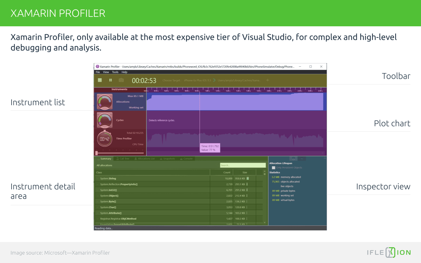The image size is (421, 263).
Task: Click the Allocations plot chart area
Action: click(236, 102)
